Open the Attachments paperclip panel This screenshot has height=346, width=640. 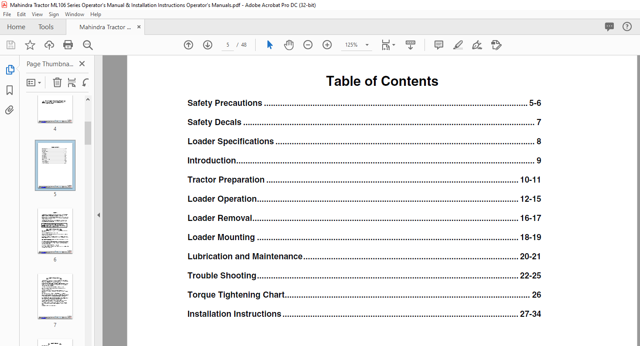click(10, 110)
